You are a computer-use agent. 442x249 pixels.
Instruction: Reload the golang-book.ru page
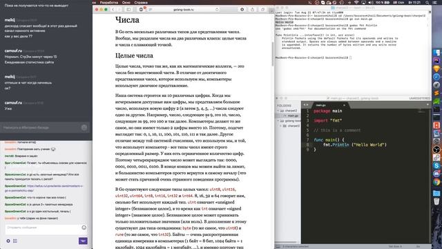coord(217,9)
